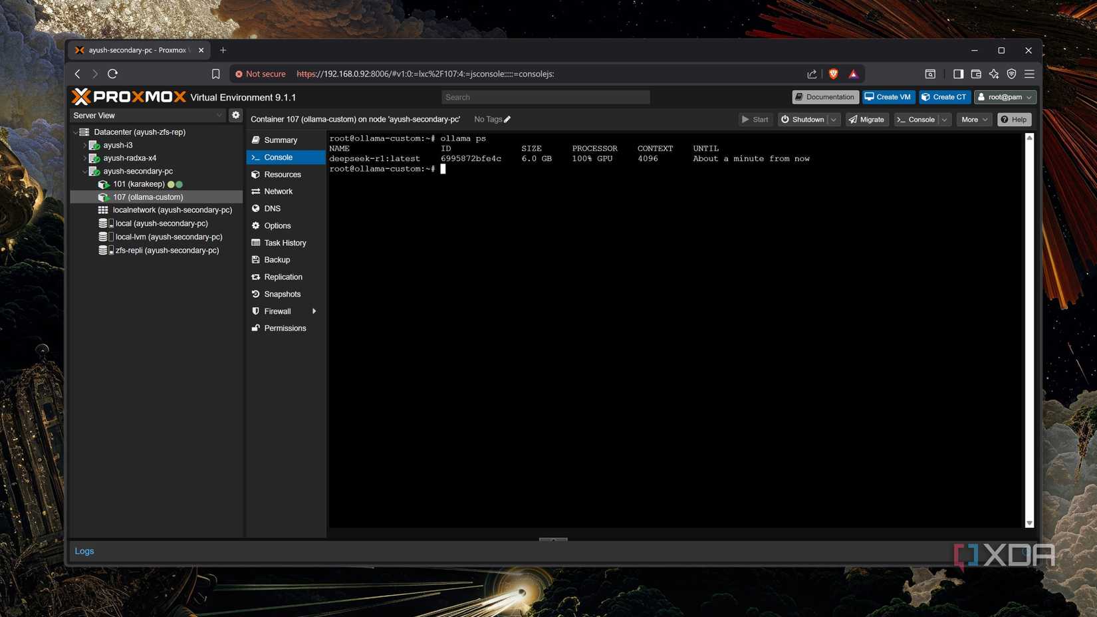Select the Console side tab
This screenshot has width=1097, height=617.
coord(286,158)
